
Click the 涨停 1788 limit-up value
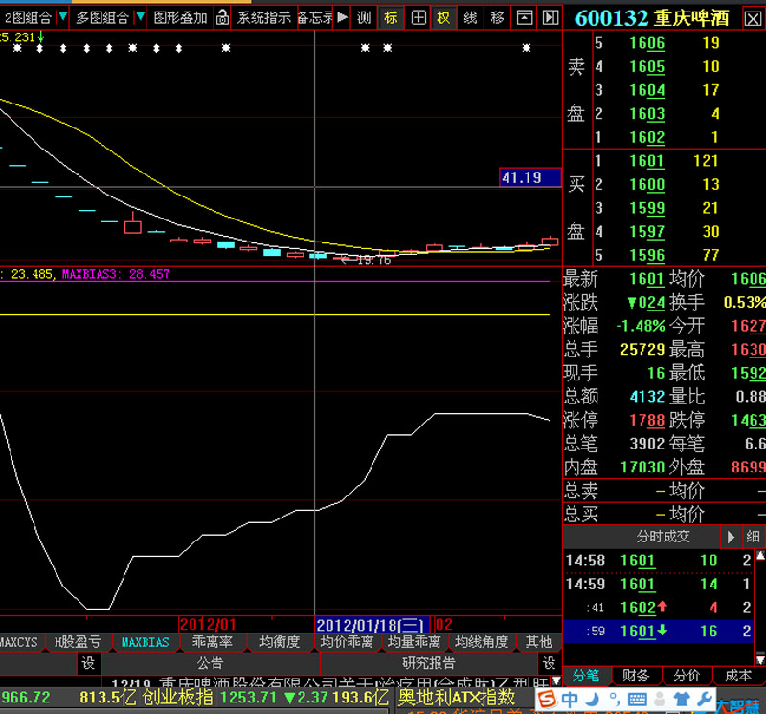[x=647, y=420]
